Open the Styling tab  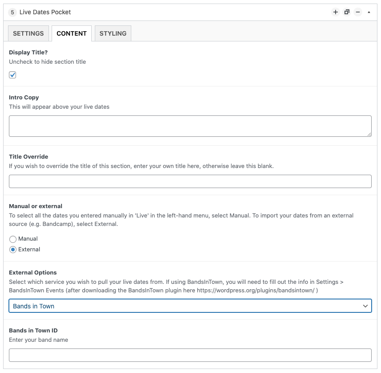pos(113,33)
